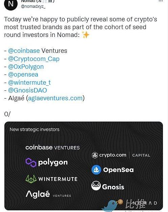Open the @coinbase mention link
The width and height of the screenshot is (168, 212).
[x=24, y=51]
